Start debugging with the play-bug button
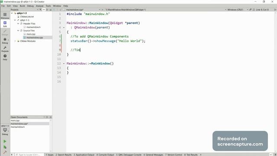 pyautogui.click(x=5, y=147)
